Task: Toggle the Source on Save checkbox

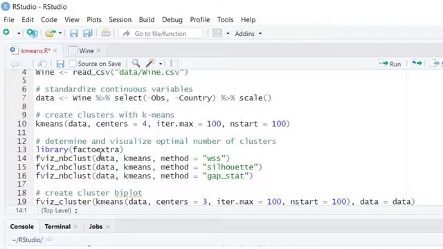Action: click(73, 64)
